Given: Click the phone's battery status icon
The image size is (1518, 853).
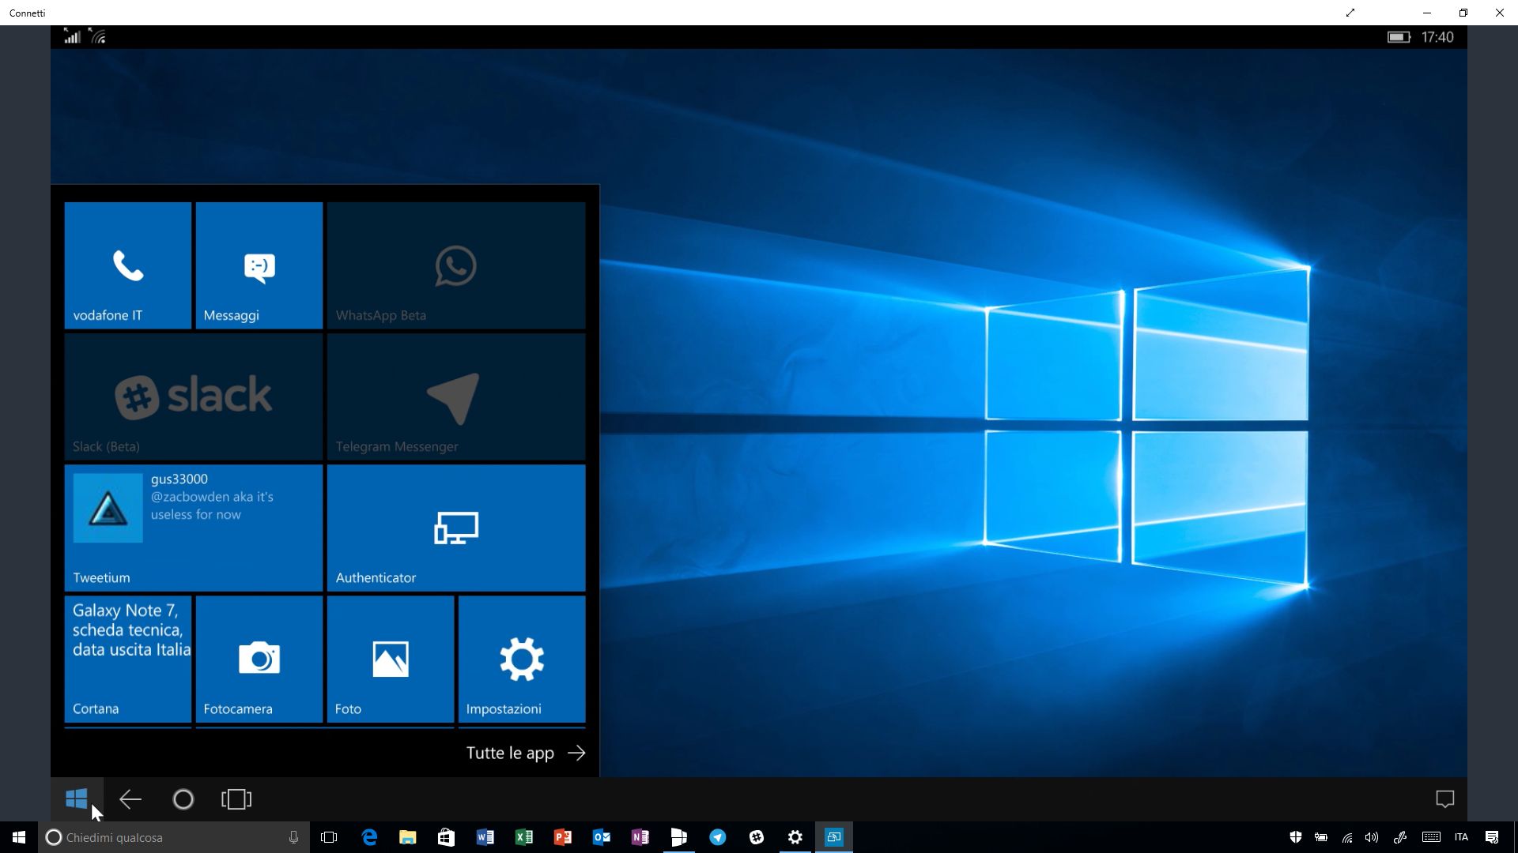Looking at the screenshot, I should [x=1399, y=37].
